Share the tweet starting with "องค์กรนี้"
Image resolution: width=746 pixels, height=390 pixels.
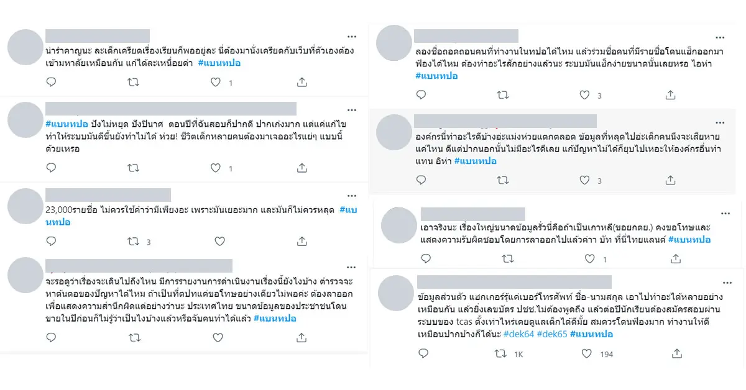[x=670, y=180]
